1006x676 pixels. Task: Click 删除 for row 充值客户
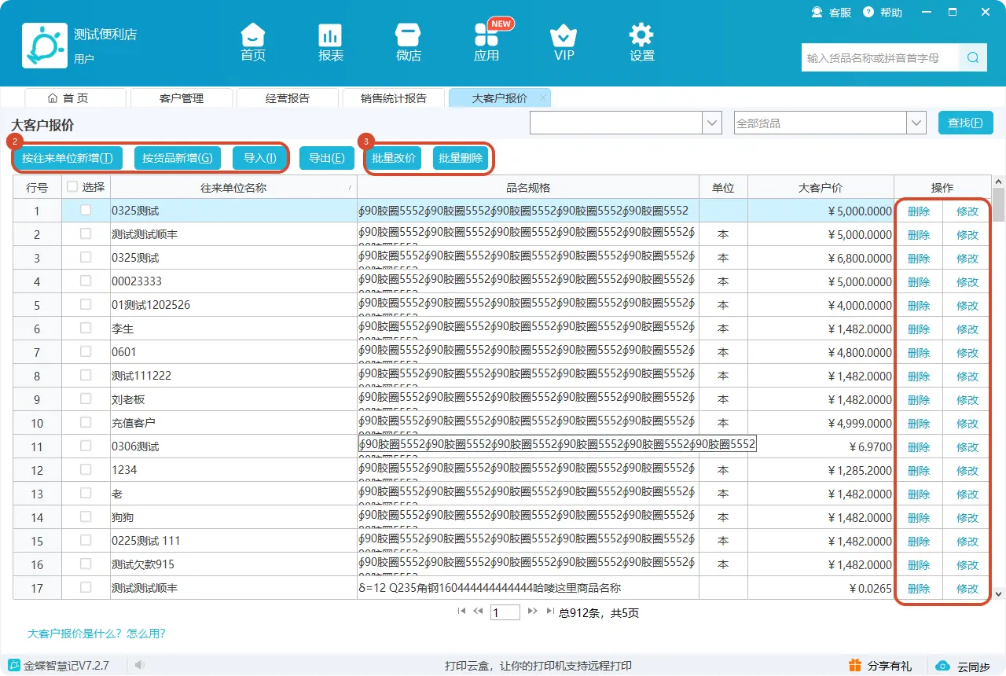pos(919,424)
